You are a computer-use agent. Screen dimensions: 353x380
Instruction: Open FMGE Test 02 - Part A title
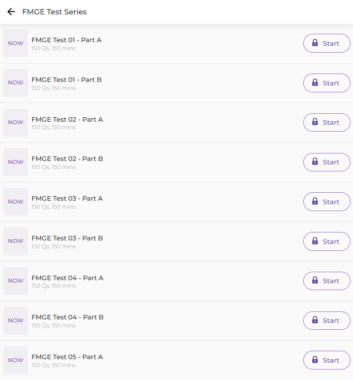[67, 119]
